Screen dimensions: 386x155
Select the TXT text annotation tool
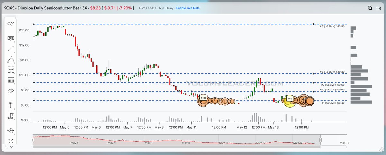pos(11,38)
